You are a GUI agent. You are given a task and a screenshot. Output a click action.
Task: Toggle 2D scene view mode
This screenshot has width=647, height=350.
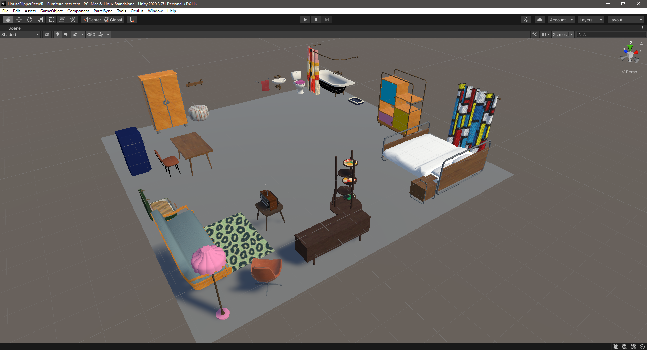[x=47, y=34]
